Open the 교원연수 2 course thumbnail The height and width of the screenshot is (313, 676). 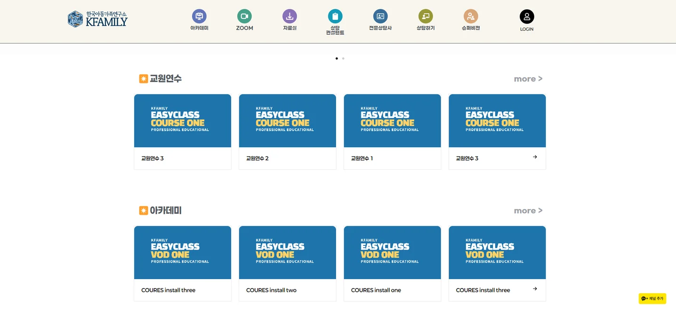(288, 121)
